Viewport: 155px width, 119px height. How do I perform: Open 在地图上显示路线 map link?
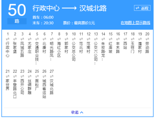pyautogui.click(x=135, y=23)
